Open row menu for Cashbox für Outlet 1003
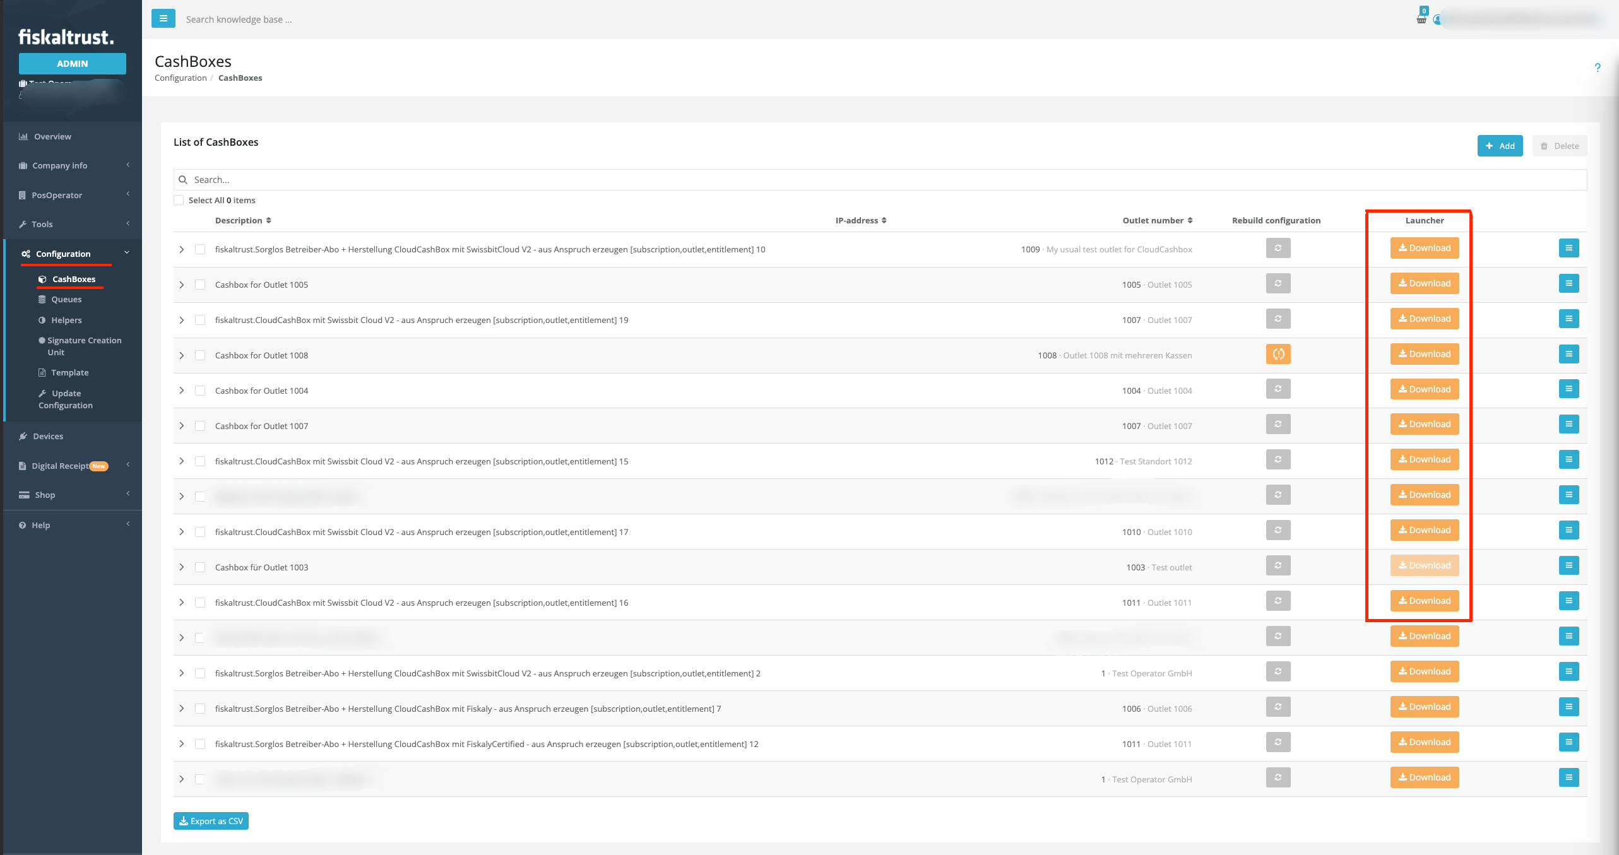 pyautogui.click(x=1569, y=565)
